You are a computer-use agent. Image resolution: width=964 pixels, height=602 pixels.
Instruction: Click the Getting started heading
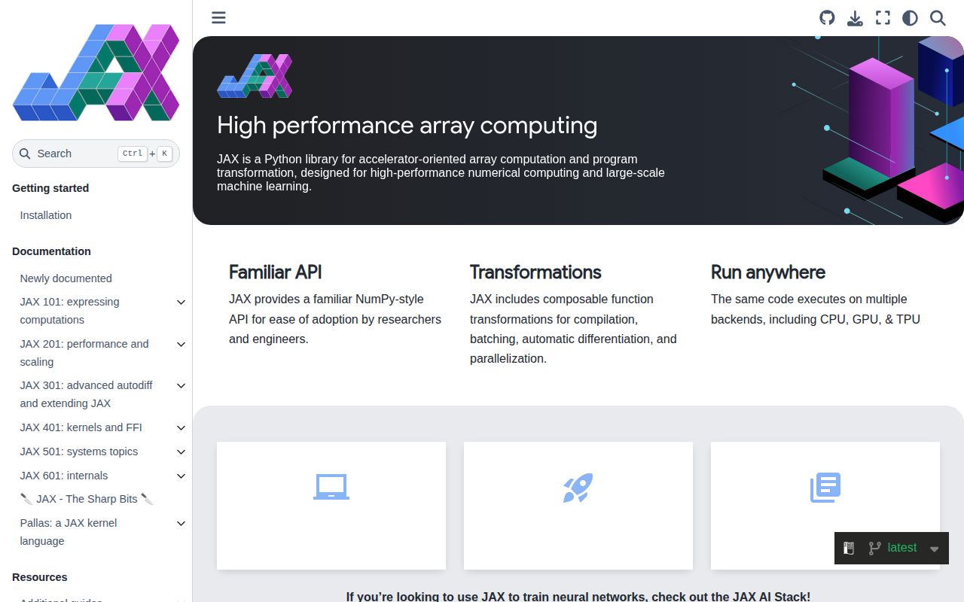[x=50, y=188]
